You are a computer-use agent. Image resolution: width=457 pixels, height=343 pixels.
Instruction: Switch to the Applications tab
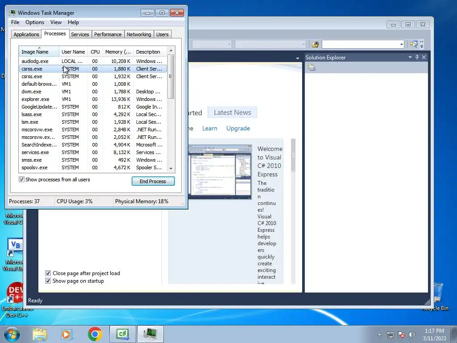[26, 34]
